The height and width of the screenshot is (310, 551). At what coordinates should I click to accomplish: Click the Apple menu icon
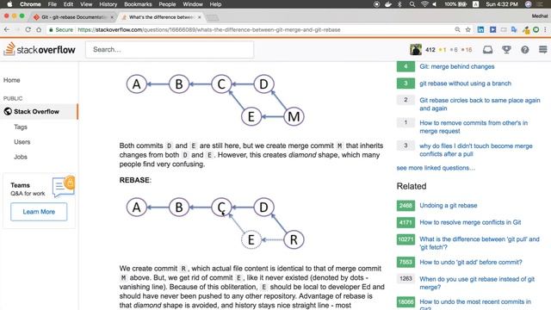click(x=9, y=4)
